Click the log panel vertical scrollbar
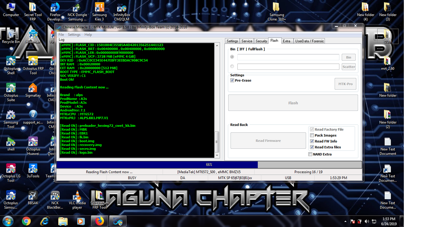 pos(217,100)
